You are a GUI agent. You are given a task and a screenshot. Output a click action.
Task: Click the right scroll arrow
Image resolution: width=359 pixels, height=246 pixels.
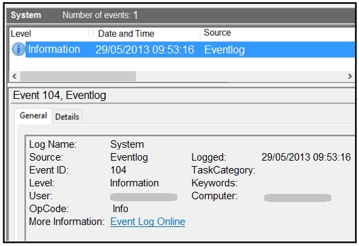tap(350, 76)
